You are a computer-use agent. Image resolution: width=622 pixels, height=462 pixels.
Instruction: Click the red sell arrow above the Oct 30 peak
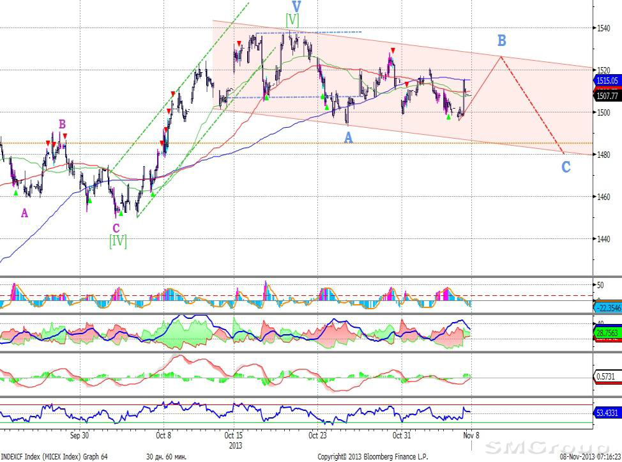click(x=393, y=50)
